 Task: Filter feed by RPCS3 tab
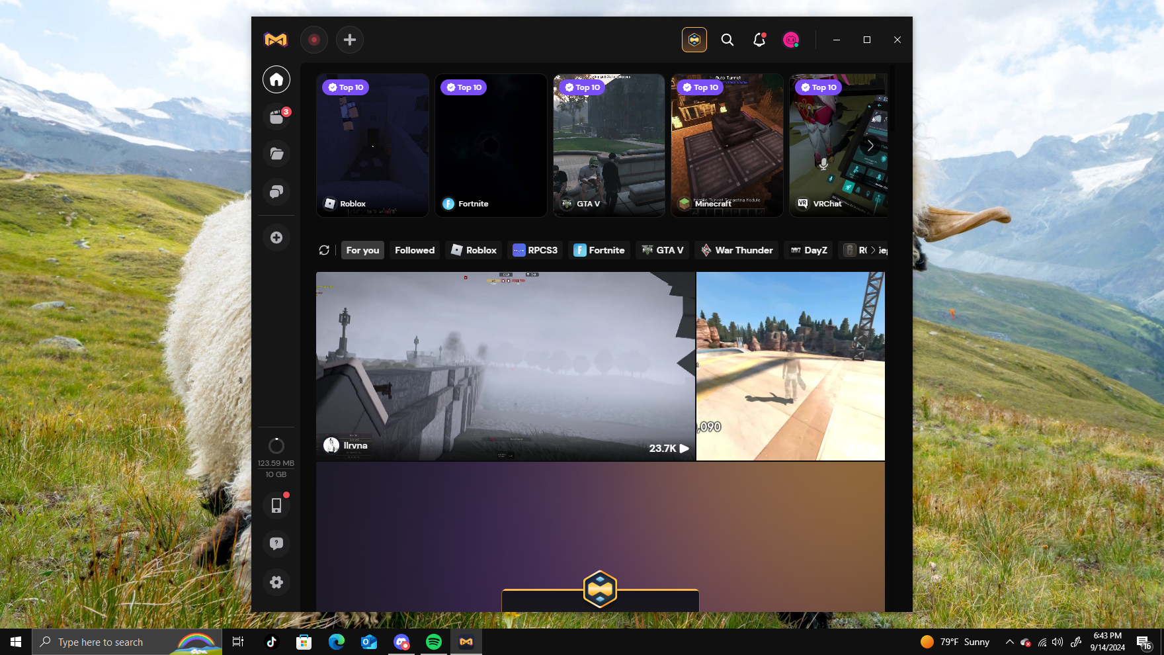coord(535,250)
